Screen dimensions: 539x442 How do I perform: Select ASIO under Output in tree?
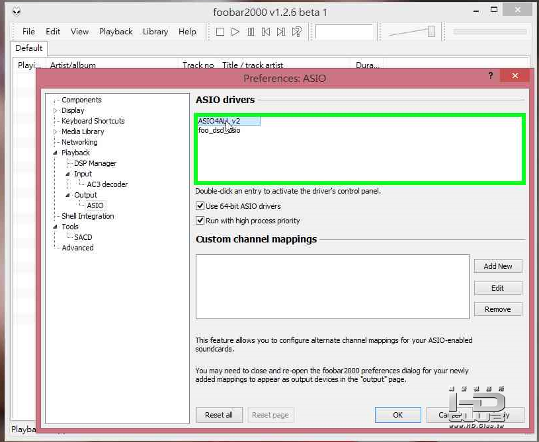(95, 205)
